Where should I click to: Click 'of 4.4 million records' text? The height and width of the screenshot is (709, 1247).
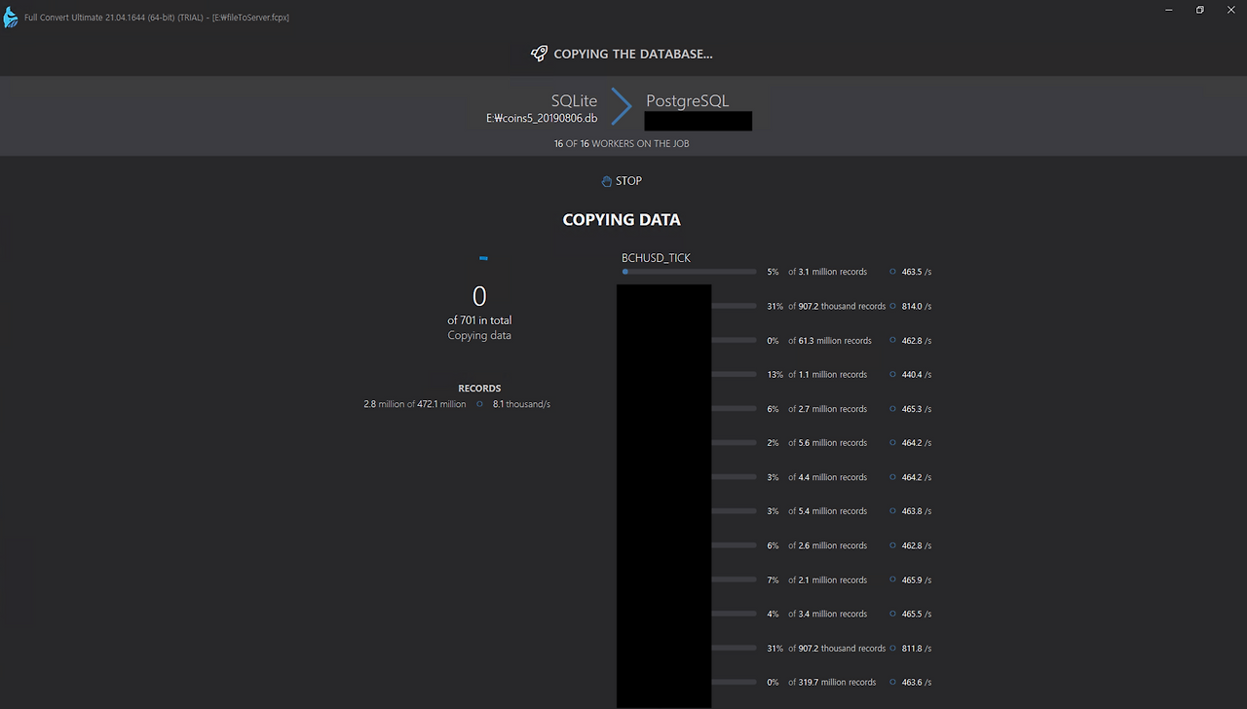[827, 477]
